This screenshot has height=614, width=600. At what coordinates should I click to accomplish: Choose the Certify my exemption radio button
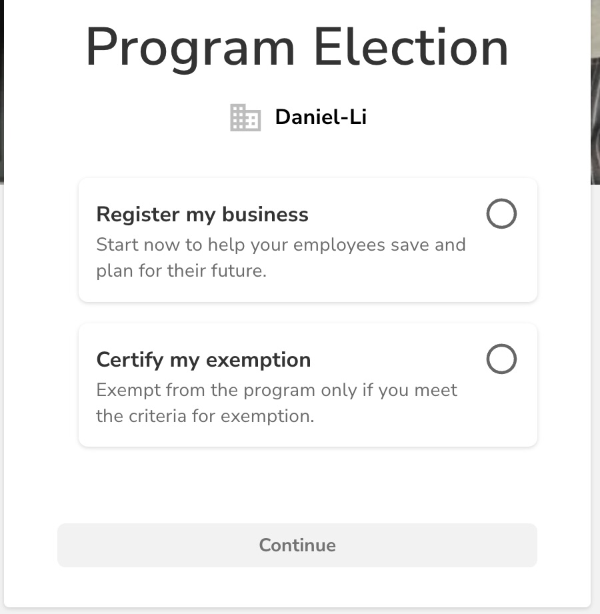501,360
